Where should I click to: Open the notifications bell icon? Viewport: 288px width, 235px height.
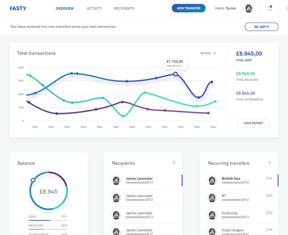[269, 8]
